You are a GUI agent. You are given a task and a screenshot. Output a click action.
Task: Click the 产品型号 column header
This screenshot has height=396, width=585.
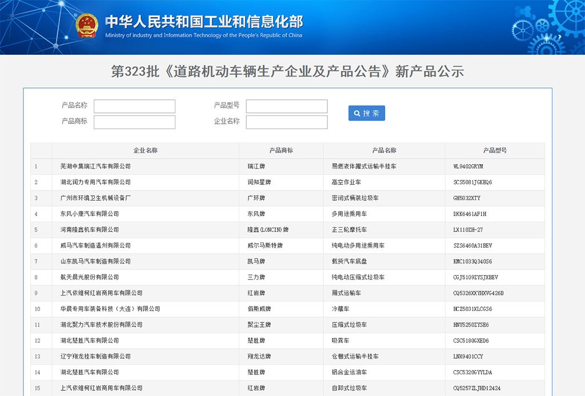tap(495, 151)
